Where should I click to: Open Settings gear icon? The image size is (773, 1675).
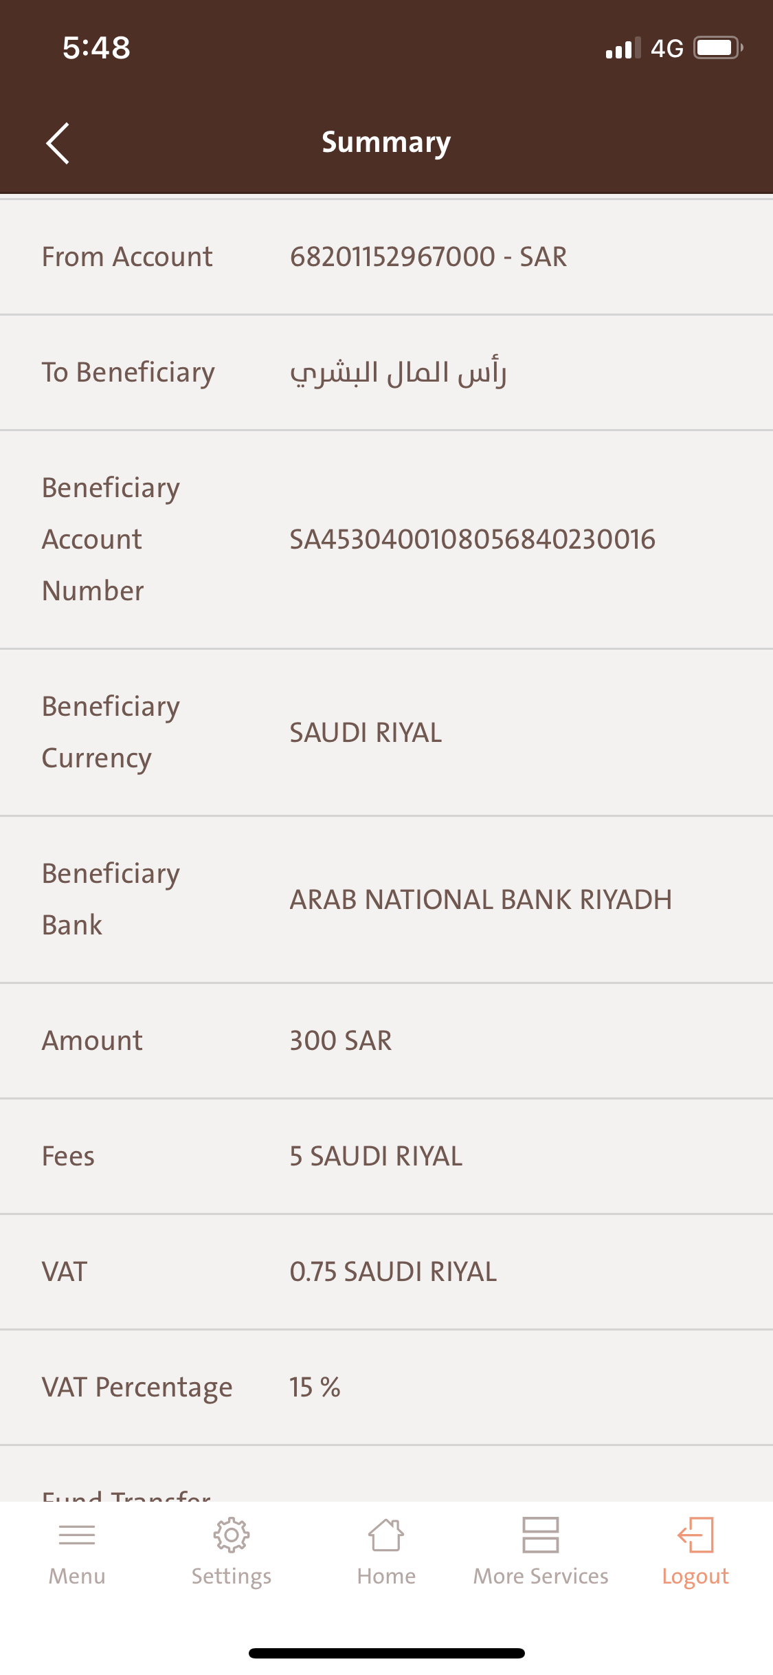[232, 1535]
